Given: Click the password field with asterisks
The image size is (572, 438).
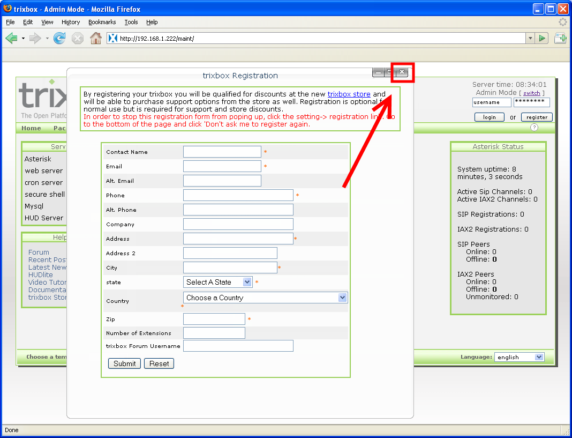Looking at the screenshot, I should point(531,102).
